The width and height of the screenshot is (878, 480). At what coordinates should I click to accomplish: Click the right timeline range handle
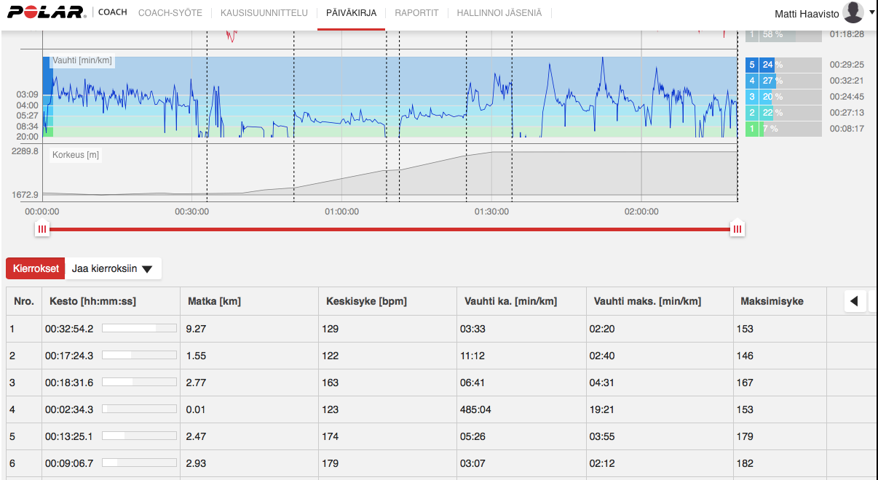point(737,228)
